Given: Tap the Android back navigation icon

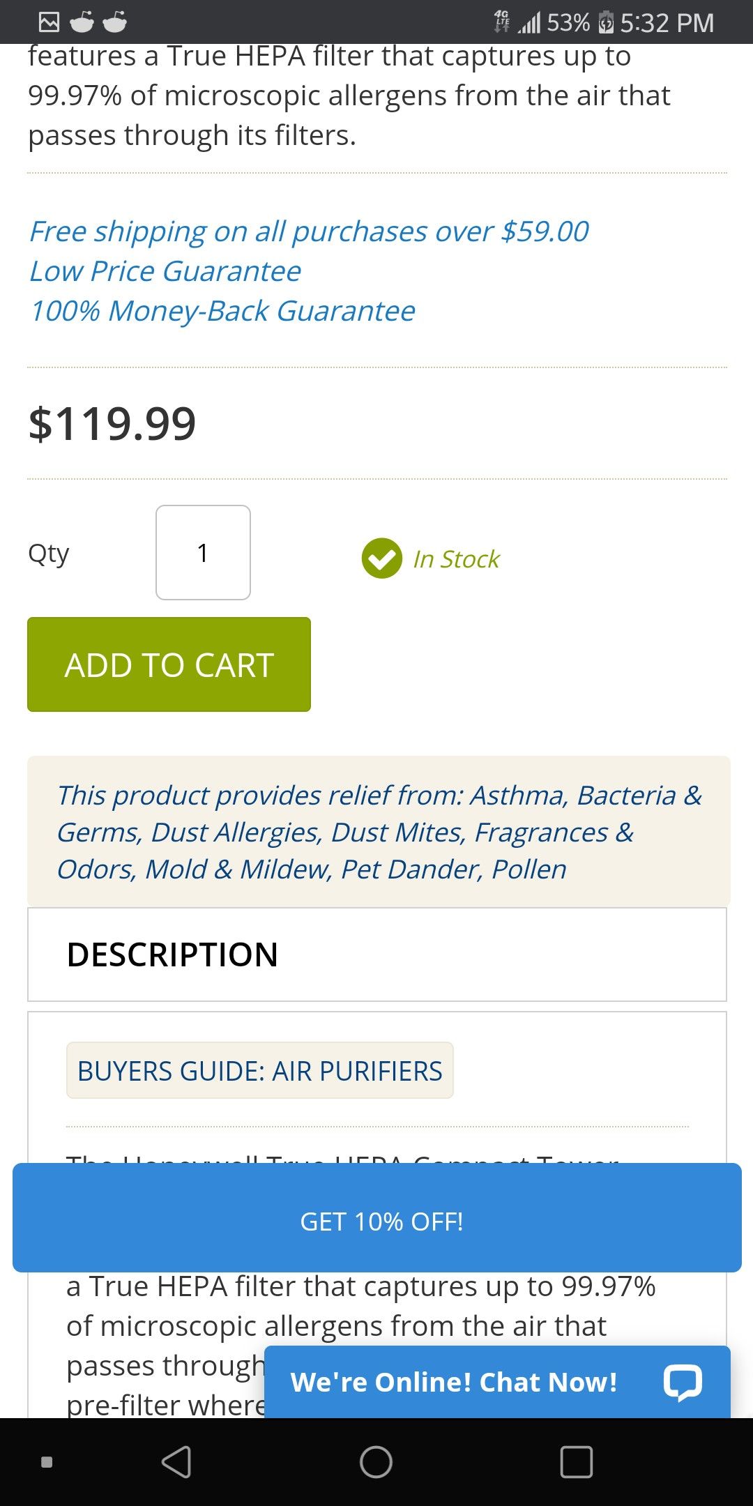Looking at the screenshot, I should (x=176, y=1462).
